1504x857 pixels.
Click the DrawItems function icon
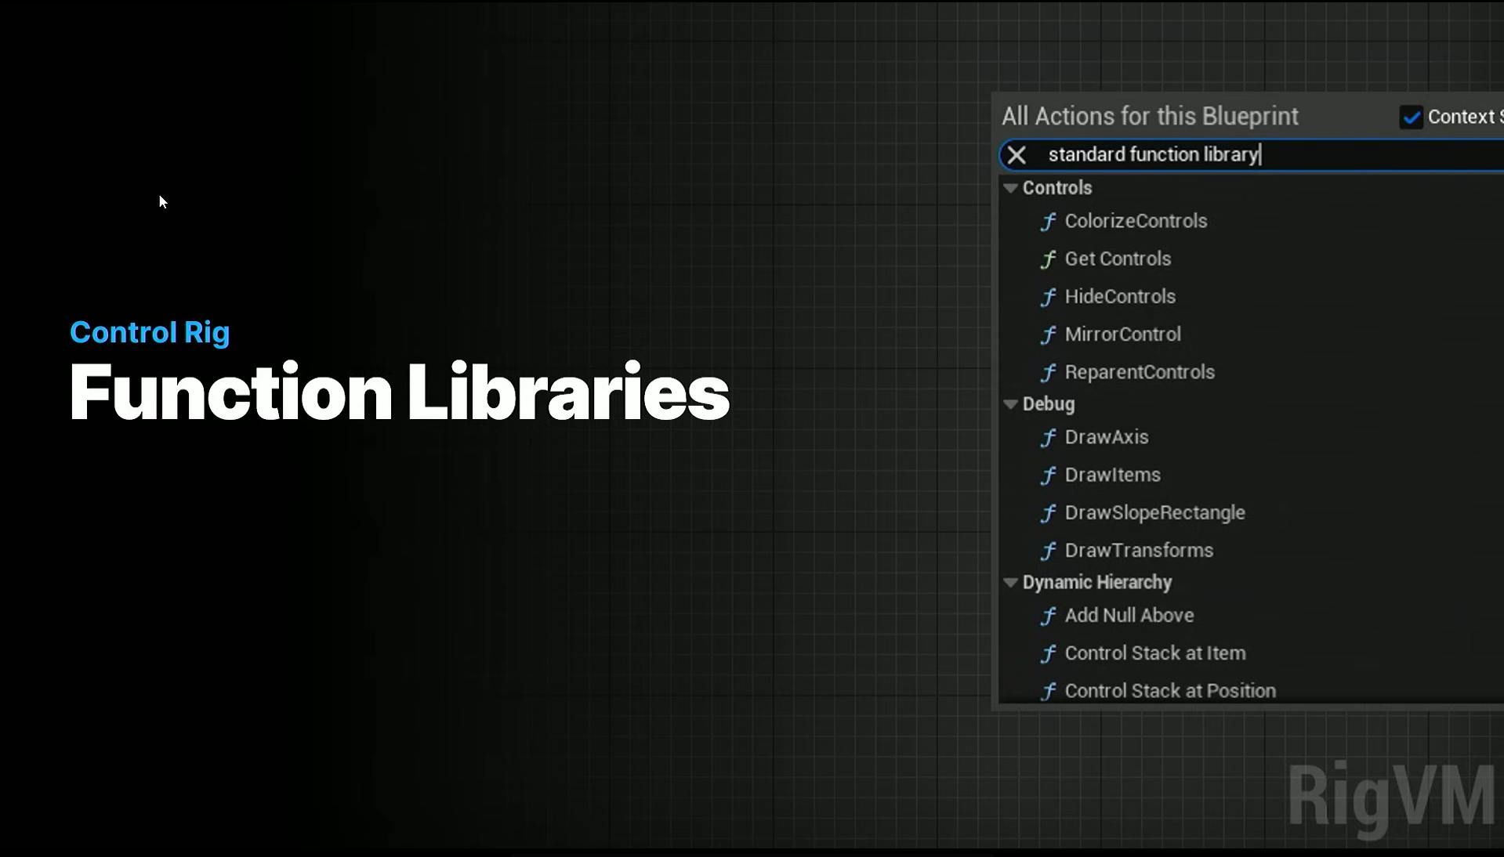pyautogui.click(x=1048, y=476)
